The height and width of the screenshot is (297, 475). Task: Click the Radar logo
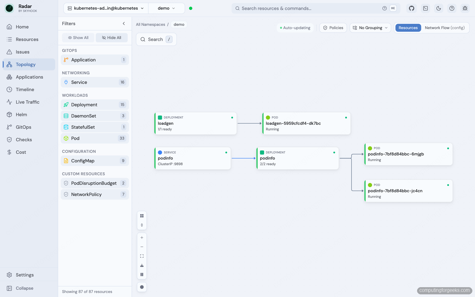coord(9,8)
